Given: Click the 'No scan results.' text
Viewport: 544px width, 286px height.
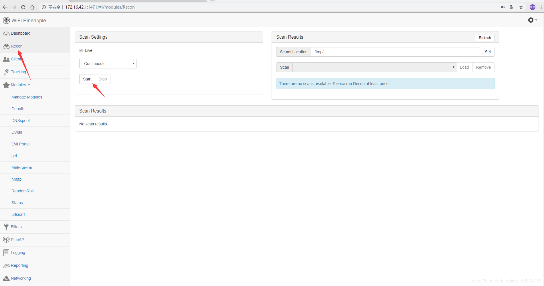Looking at the screenshot, I should pyautogui.click(x=94, y=124).
